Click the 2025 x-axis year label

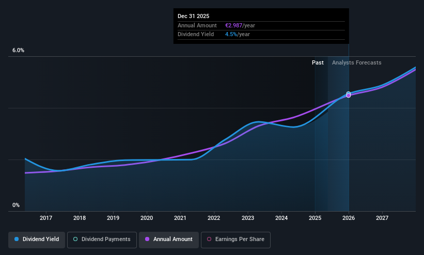coord(315,218)
